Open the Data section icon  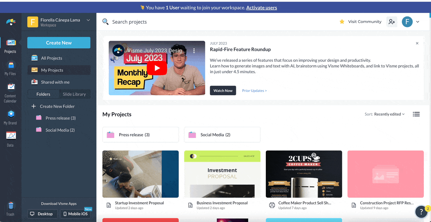[x=10, y=139]
